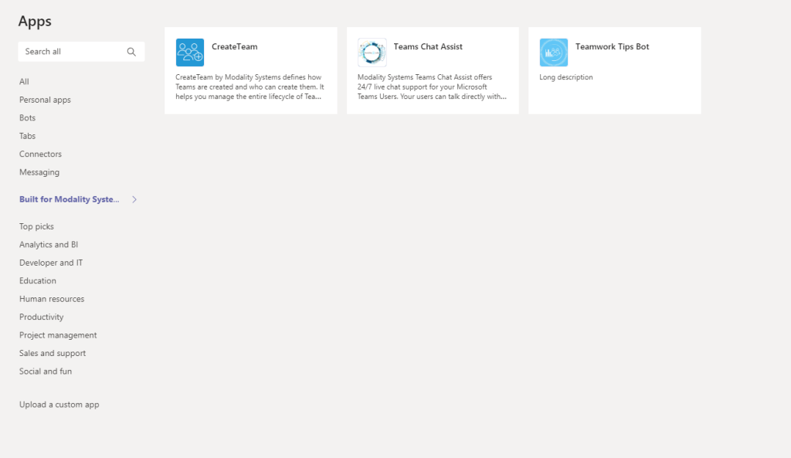Click the Long description text
Image resolution: width=791 pixels, height=458 pixels.
point(566,77)
